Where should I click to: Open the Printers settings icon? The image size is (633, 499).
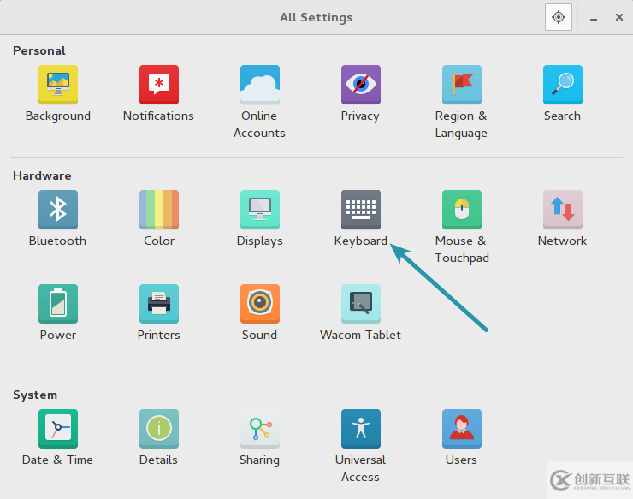159,304
